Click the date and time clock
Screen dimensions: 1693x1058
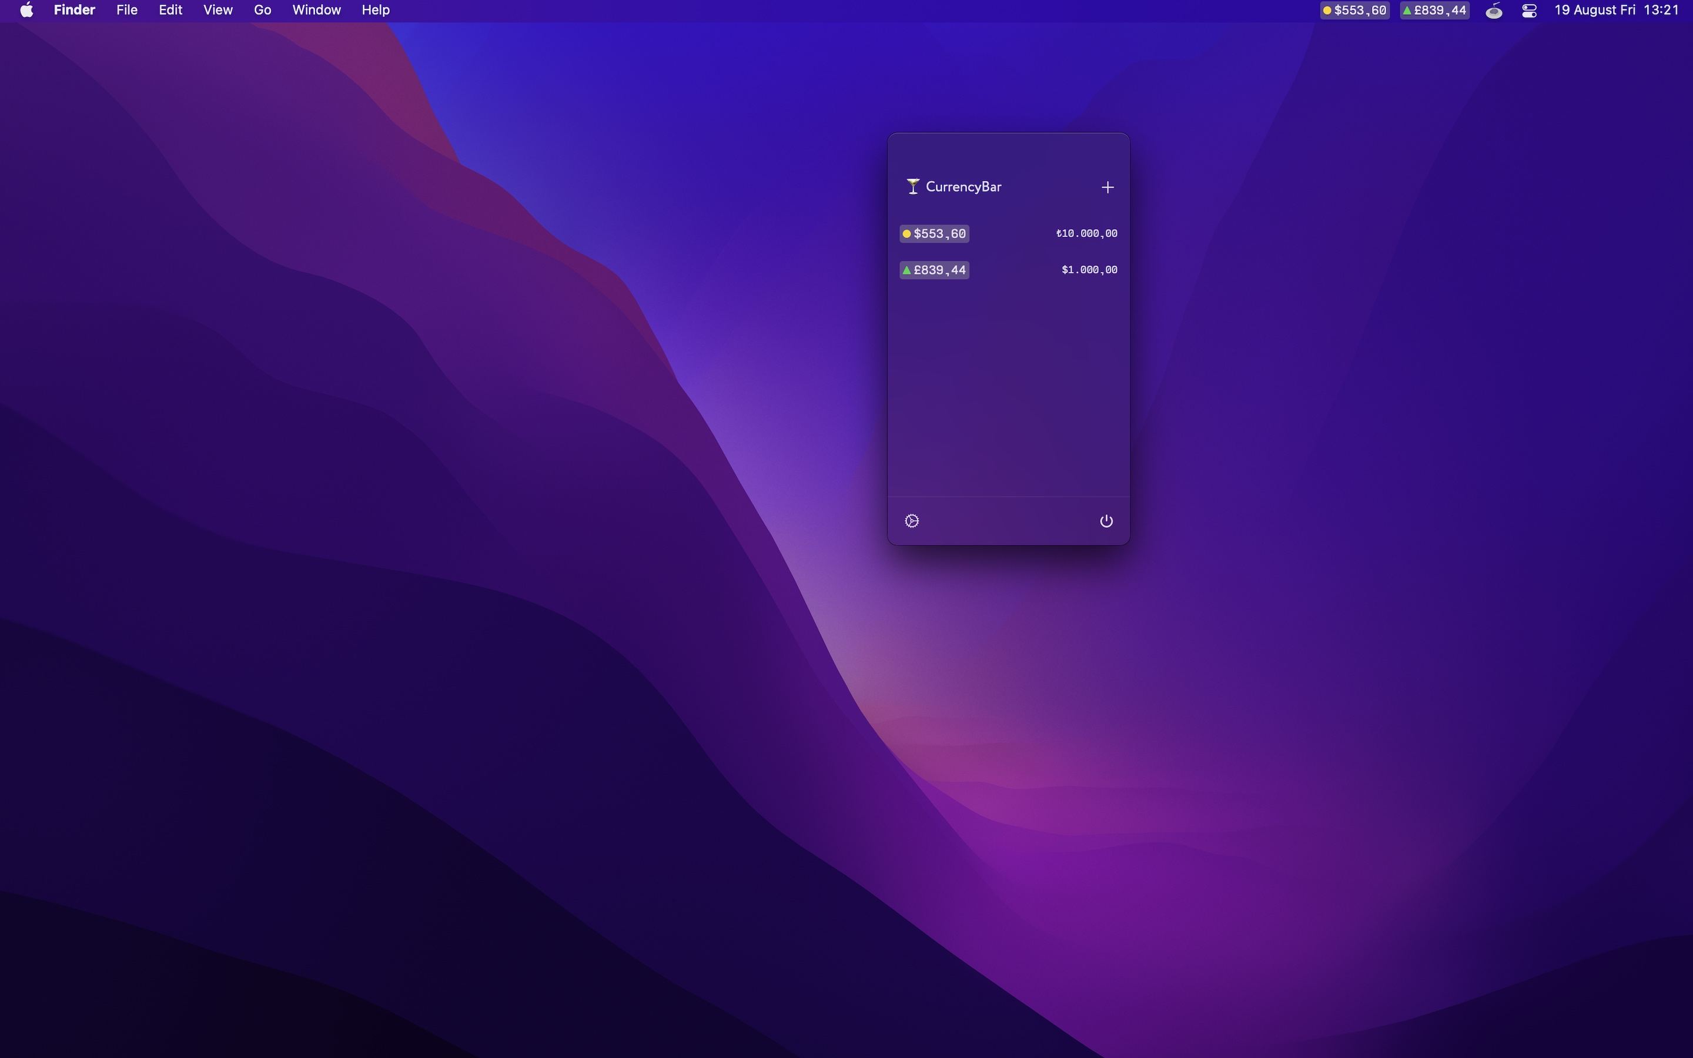point(1616,11)
